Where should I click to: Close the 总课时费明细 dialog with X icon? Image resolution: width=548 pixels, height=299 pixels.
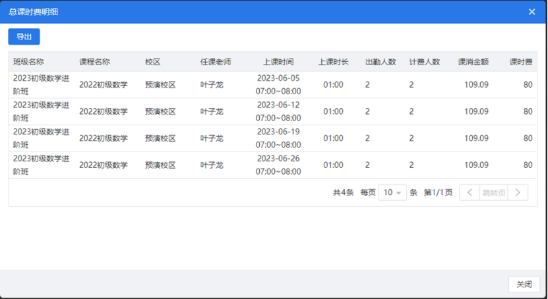point(532,12)
